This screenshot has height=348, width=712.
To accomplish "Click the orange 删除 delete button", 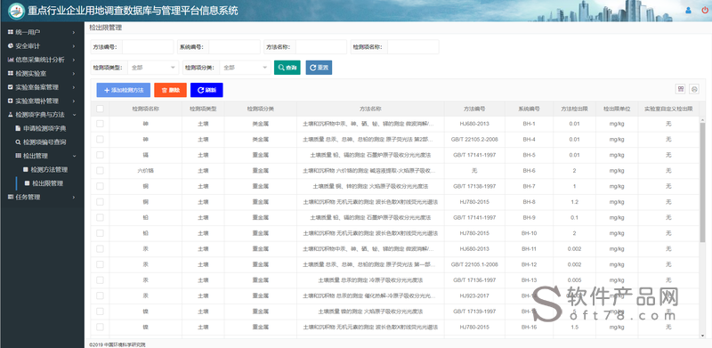I will [x=170, y=90].
